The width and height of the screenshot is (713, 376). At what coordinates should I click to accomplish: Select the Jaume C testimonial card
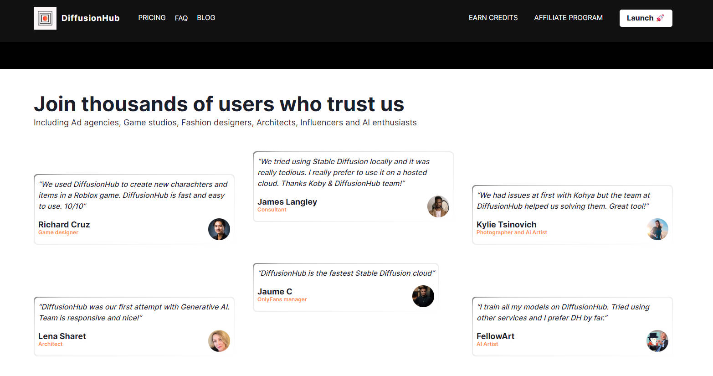pyautogui.click(x=345, y=287)
